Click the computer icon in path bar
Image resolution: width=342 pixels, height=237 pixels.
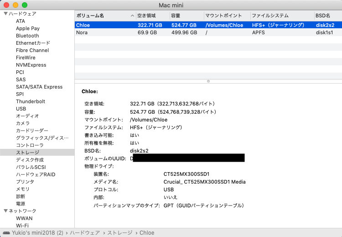click(x=6, y=233)
